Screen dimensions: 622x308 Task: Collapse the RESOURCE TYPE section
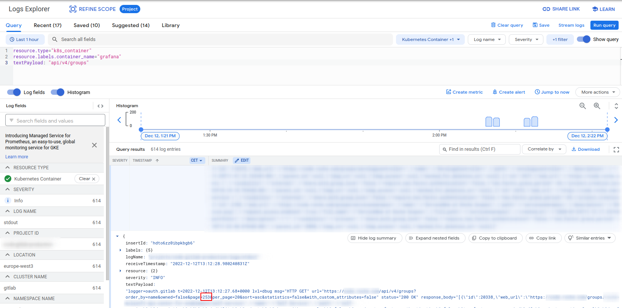[8, 168]
